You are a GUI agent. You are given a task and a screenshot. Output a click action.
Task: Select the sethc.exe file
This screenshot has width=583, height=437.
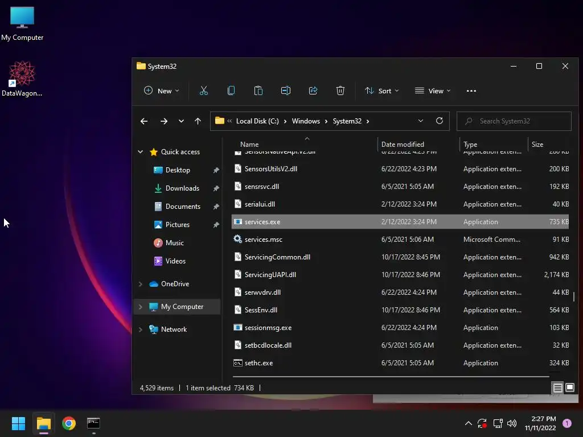[x=400, y=363]
